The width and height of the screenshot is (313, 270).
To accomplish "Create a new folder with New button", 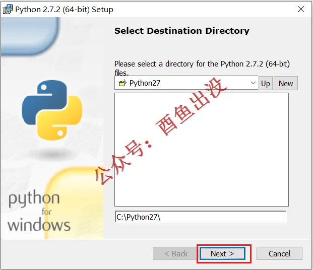I will pos(286,83).
